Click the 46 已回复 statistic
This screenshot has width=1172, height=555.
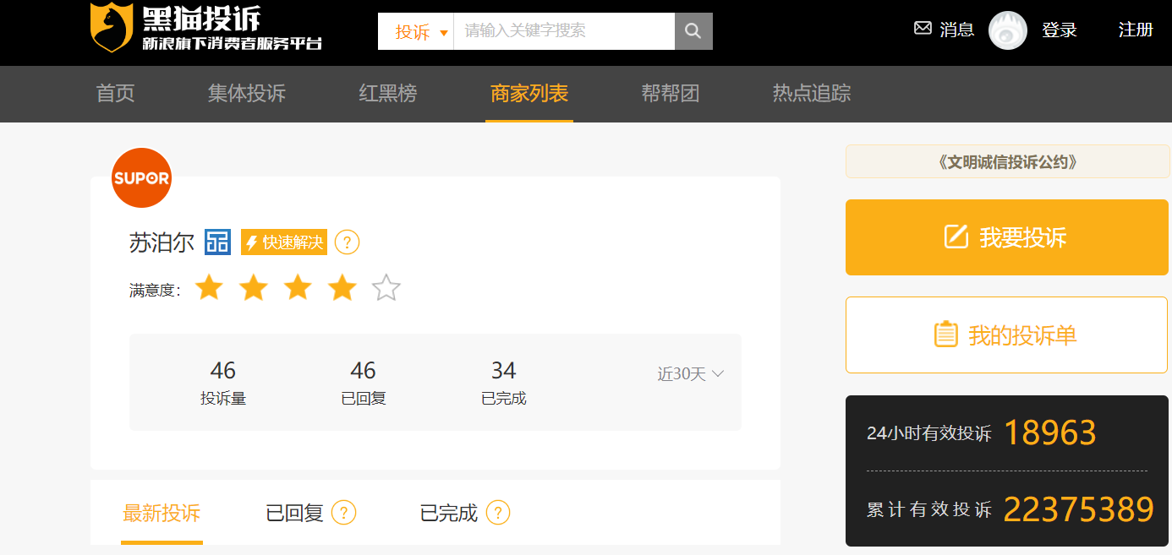click(x=364, y=383)
